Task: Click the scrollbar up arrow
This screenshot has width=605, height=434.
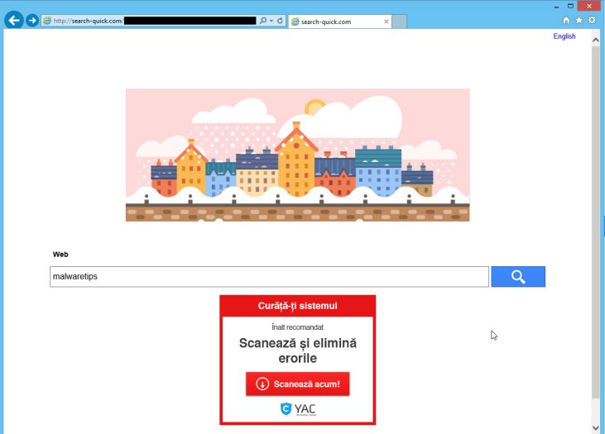Action: tap(595, 40)
